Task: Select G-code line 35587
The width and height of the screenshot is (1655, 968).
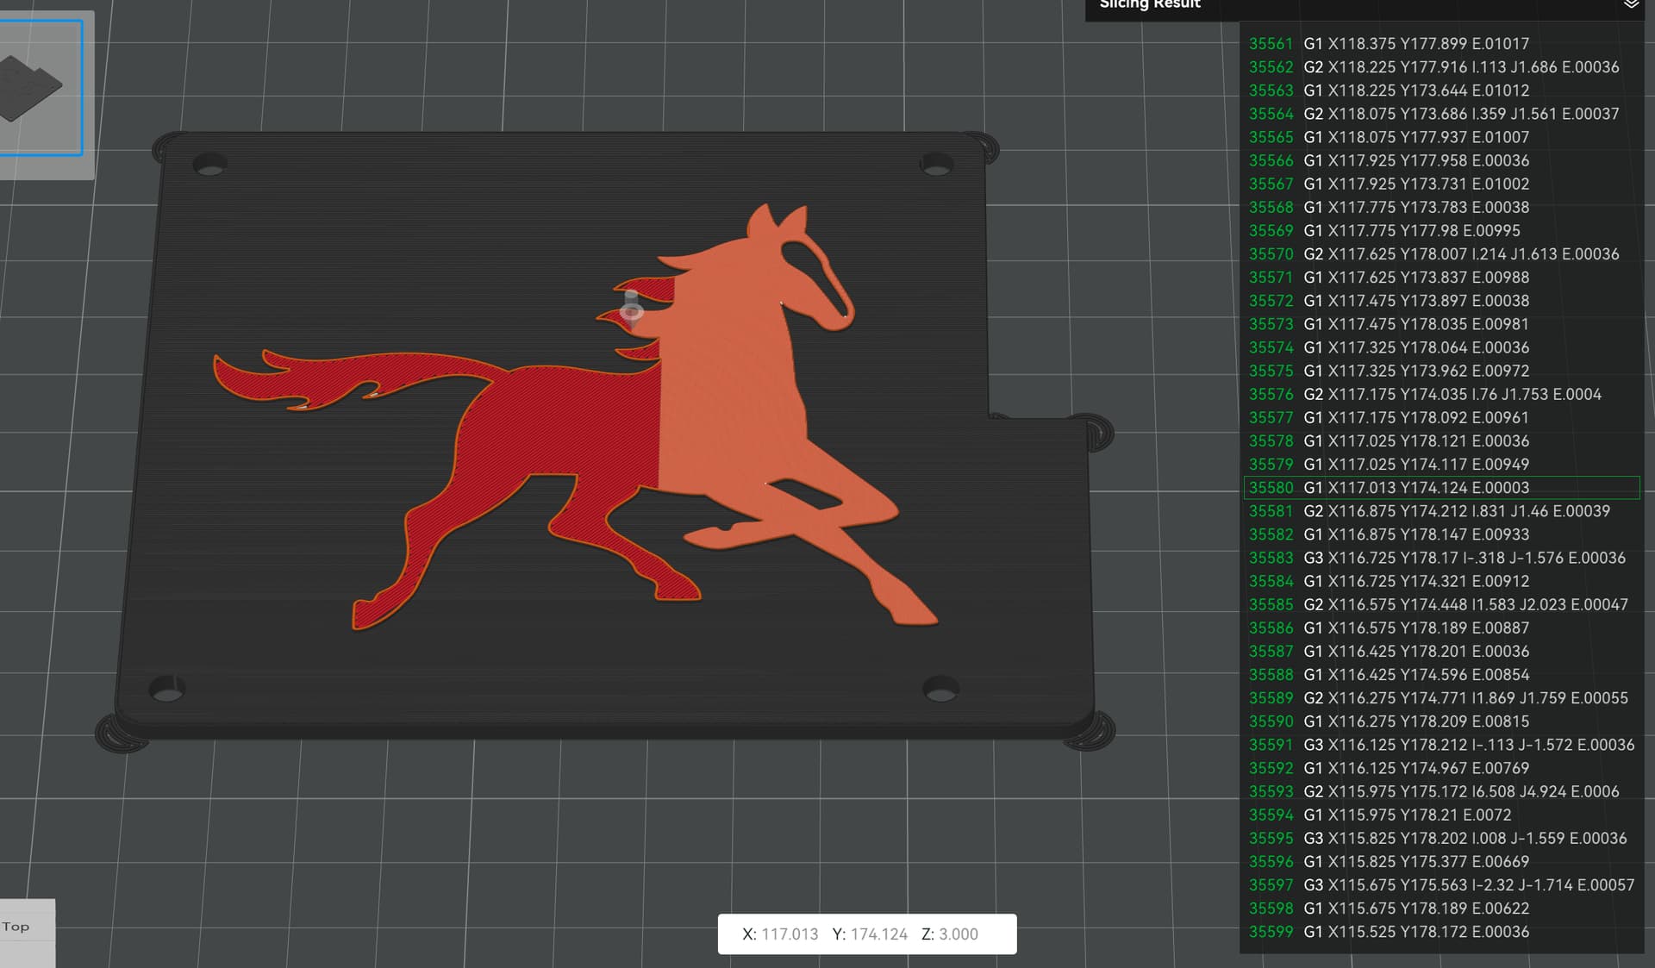Action: 1441,651
